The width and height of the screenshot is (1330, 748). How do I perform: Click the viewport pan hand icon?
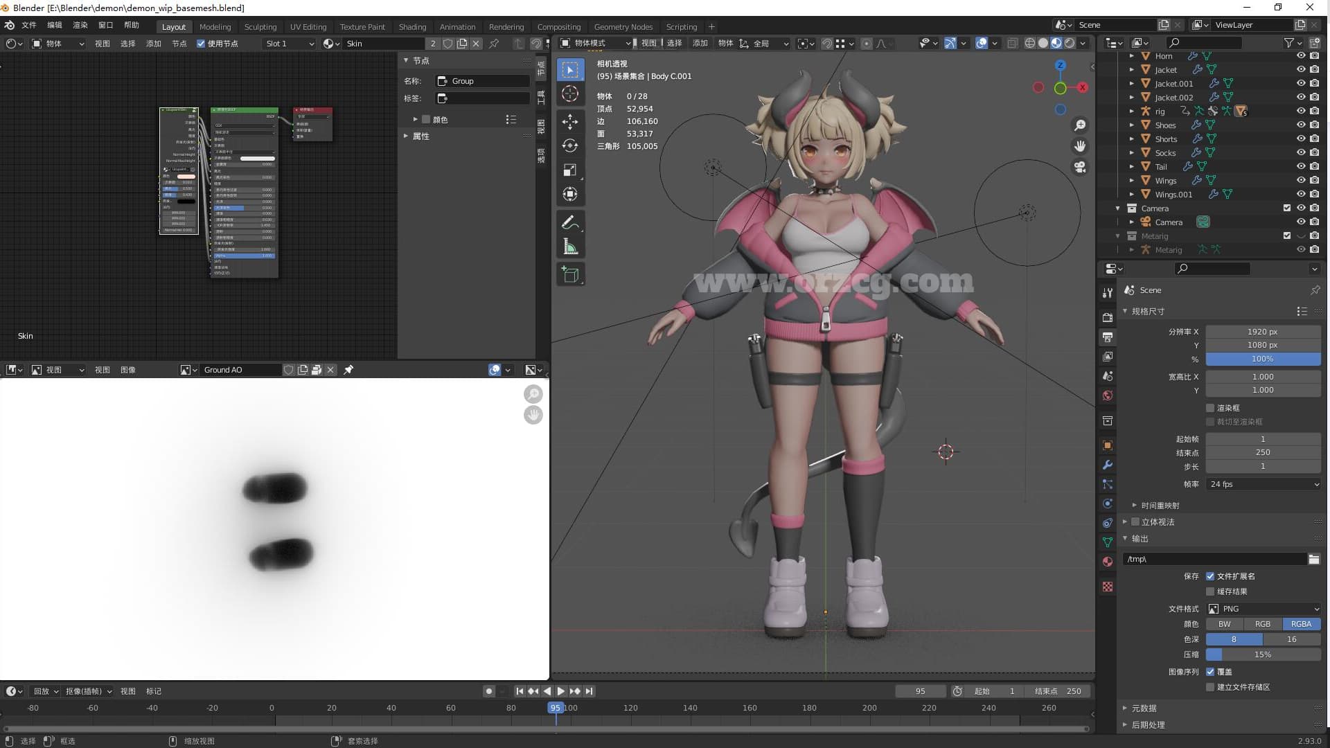point(1079,146)
